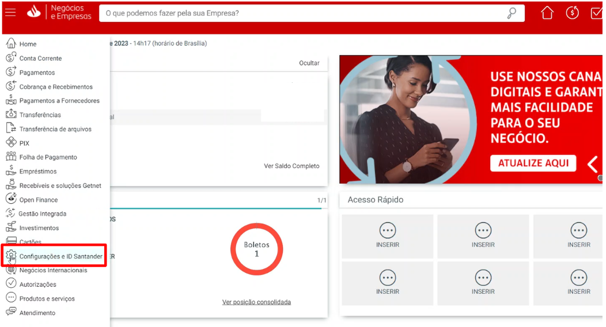Click the Negócios e Empresas title
Viewport: 606px width, 327px height.
coord(71,12)
